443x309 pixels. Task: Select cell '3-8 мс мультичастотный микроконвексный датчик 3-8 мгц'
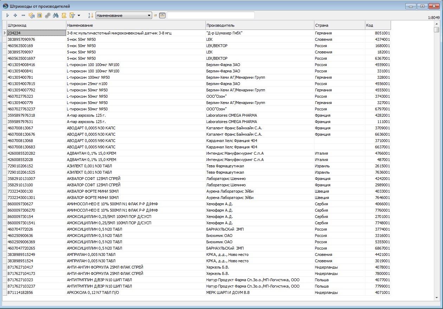(x=136, y=33)
